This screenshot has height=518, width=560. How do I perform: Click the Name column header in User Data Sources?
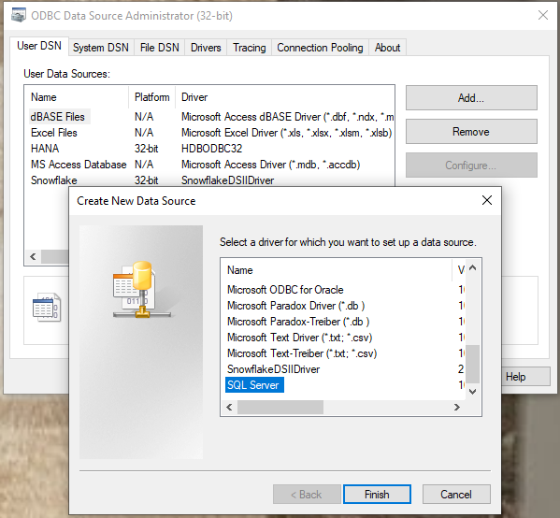click(77, 97)
